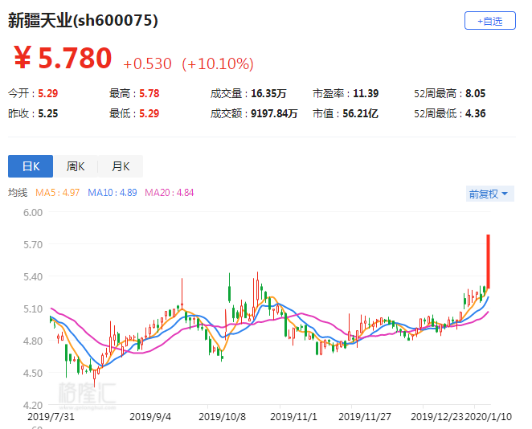Select MA20 : 4.84 indicator label
Viewport: 532px width, 429px height.
click(170, 193)
